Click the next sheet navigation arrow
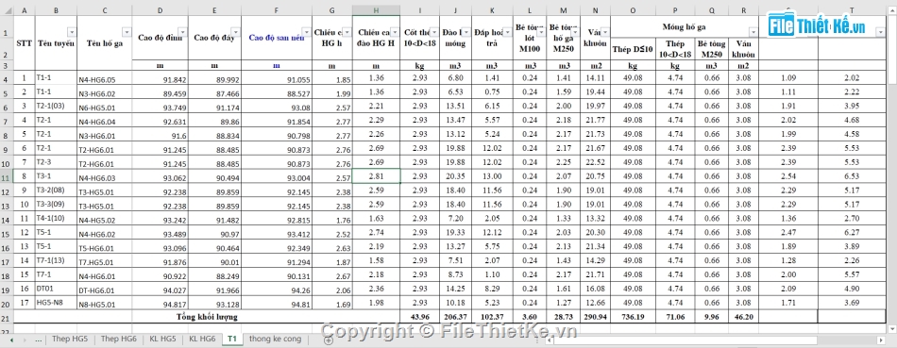The height and width of the screenshot is (348, 897). [x=25, y=340]
